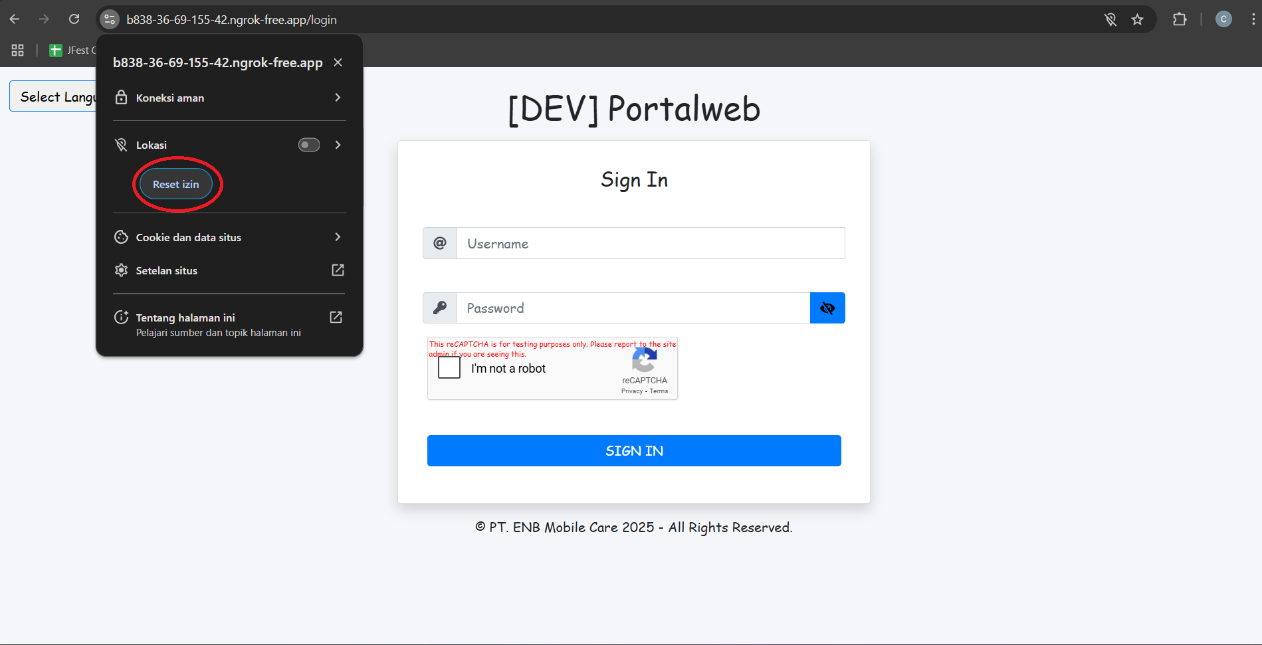Click the blue SIGN IN button

point(634,451)
